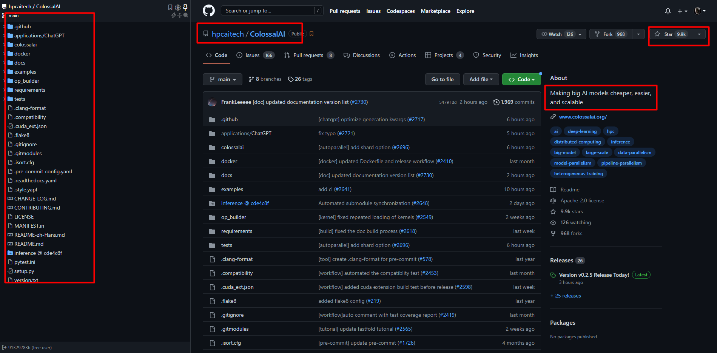This screenshot has width=717, height=353.
Task: Open Marketplace in the top navigation
Action: 435,11
